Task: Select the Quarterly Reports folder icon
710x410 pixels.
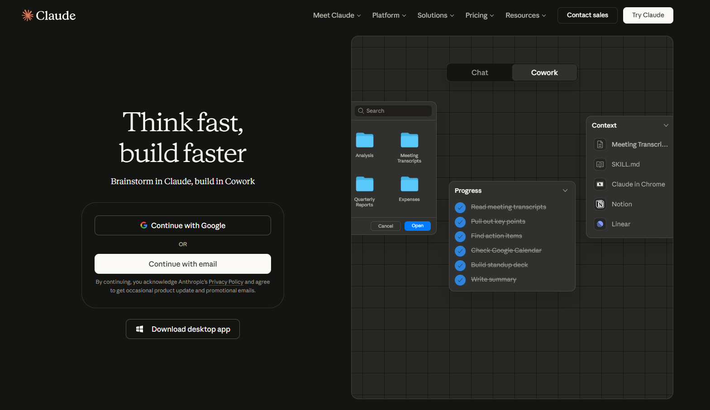Action: click(364, 184)
